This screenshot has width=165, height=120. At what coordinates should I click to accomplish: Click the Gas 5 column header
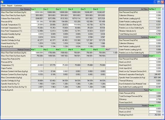[87, 9]
